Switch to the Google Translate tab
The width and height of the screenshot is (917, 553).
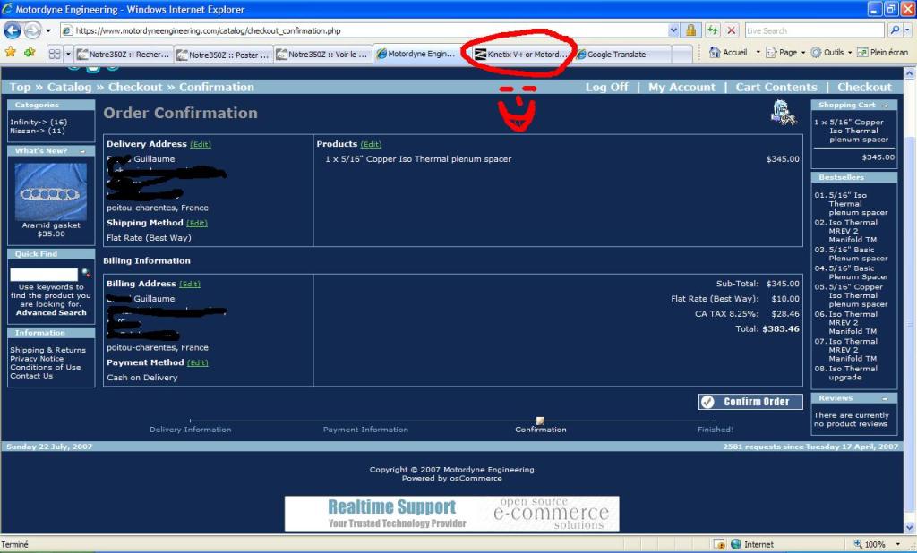point(616,55)
